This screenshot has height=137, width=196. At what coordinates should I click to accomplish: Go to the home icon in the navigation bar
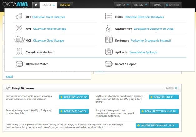coord(36,5)
